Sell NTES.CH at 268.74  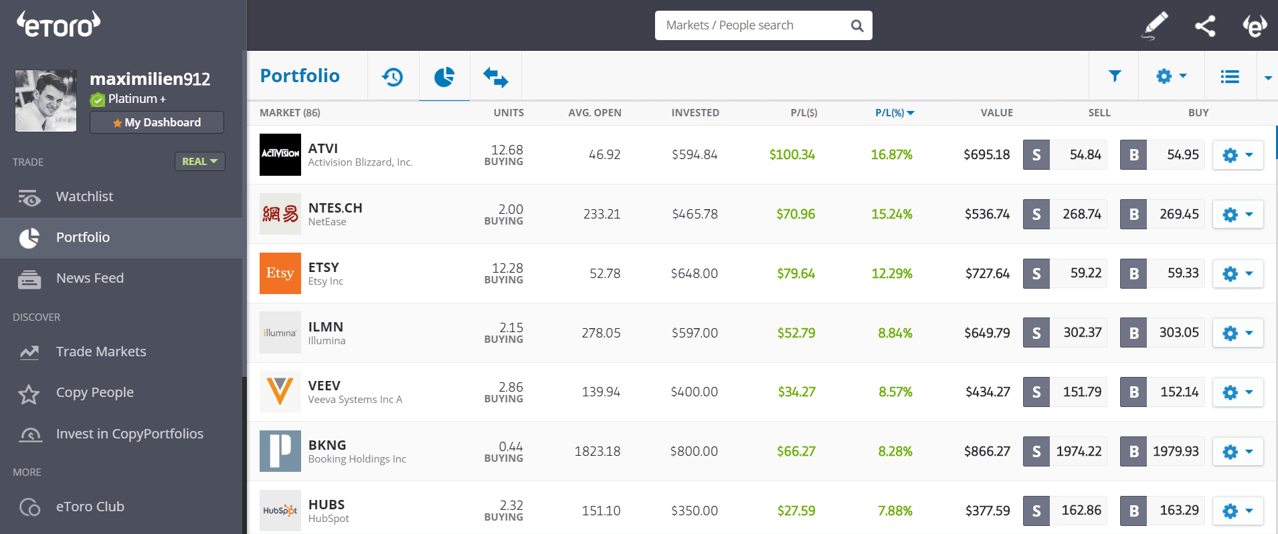[1065, 214]
